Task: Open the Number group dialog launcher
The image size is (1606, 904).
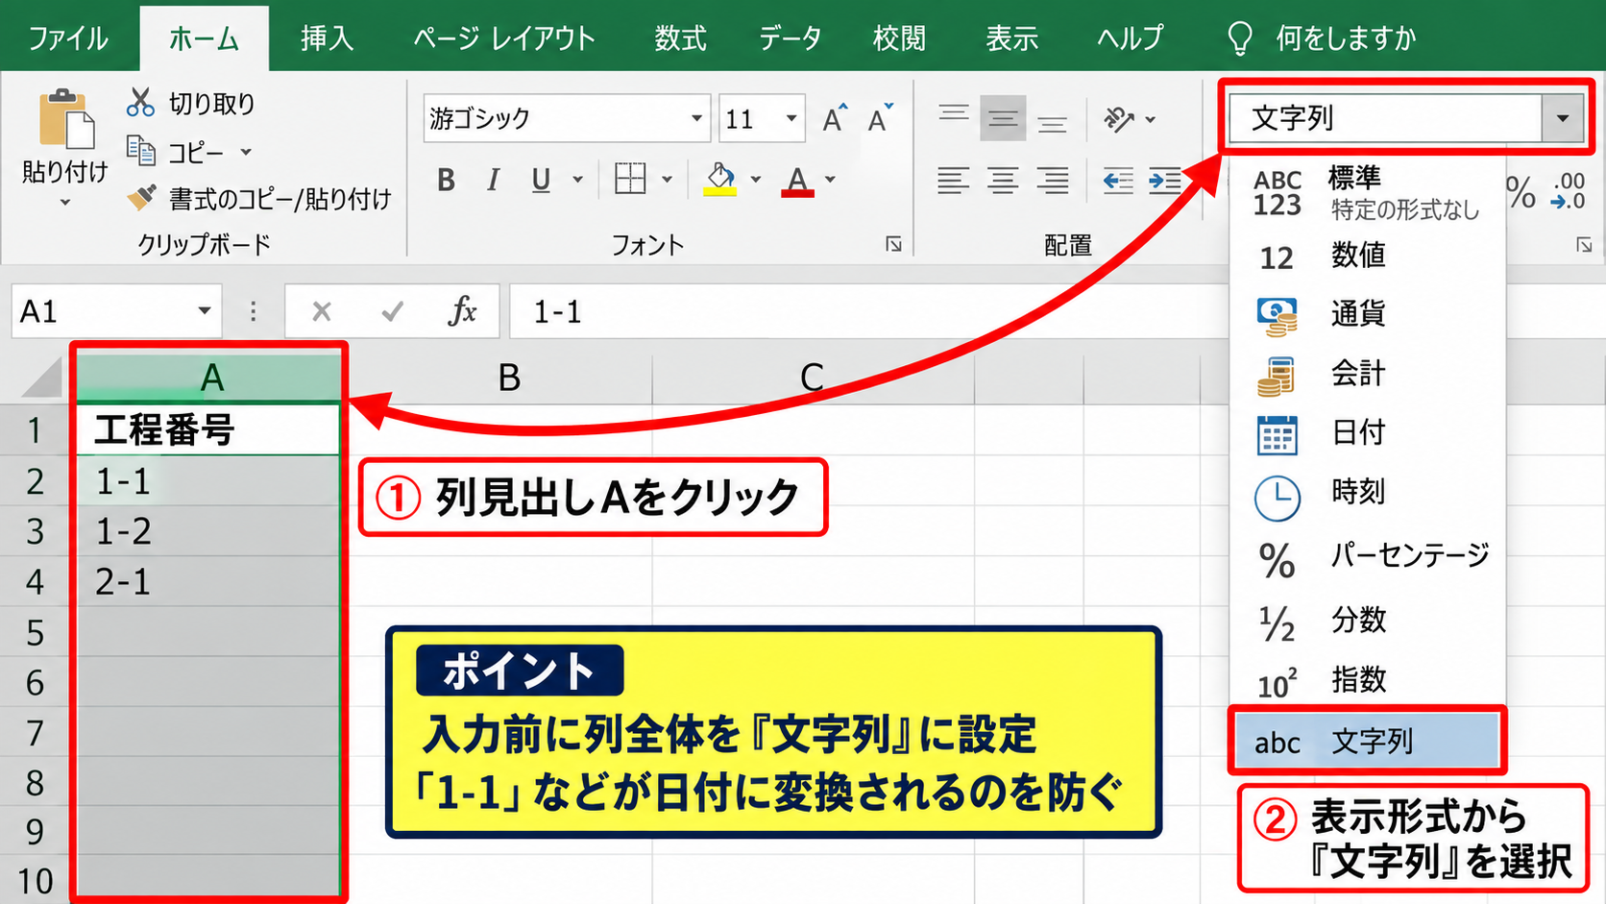Action: pyautogui.click(x=1584, y=245)
